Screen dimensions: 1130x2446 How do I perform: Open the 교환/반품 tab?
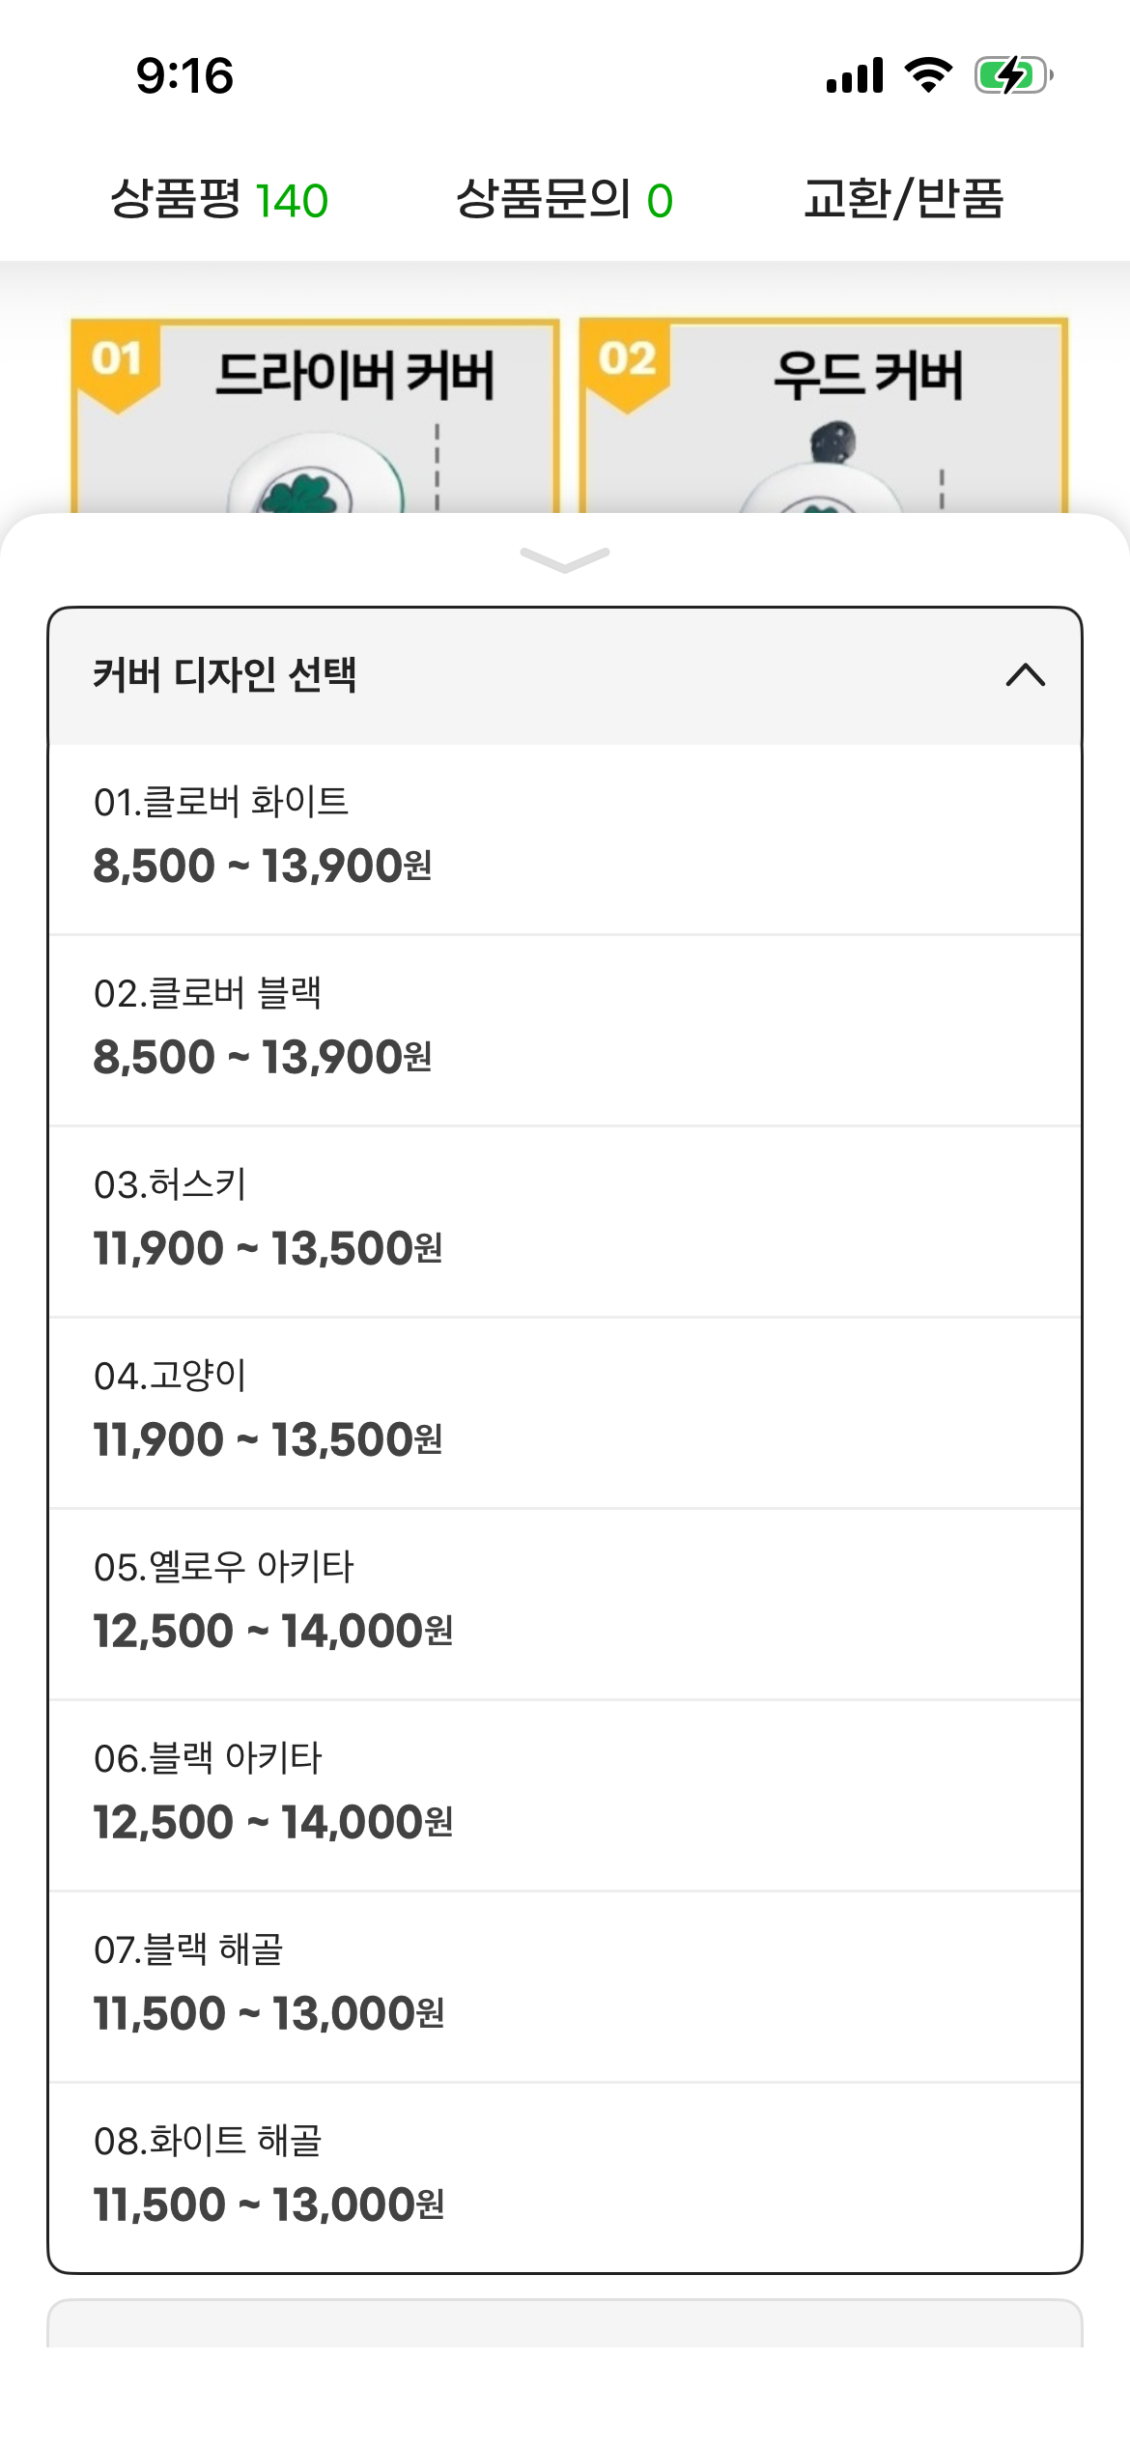[903, 200]
